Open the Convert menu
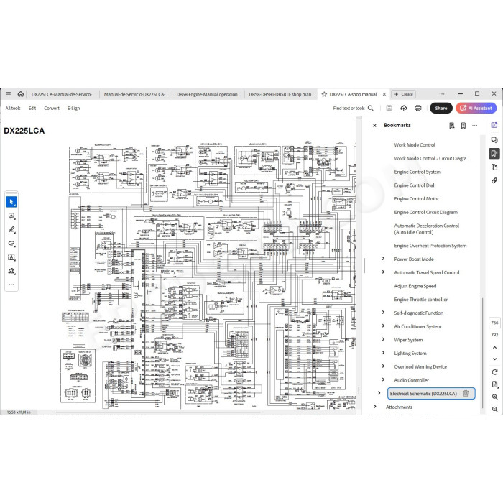 tap(52, 109)
